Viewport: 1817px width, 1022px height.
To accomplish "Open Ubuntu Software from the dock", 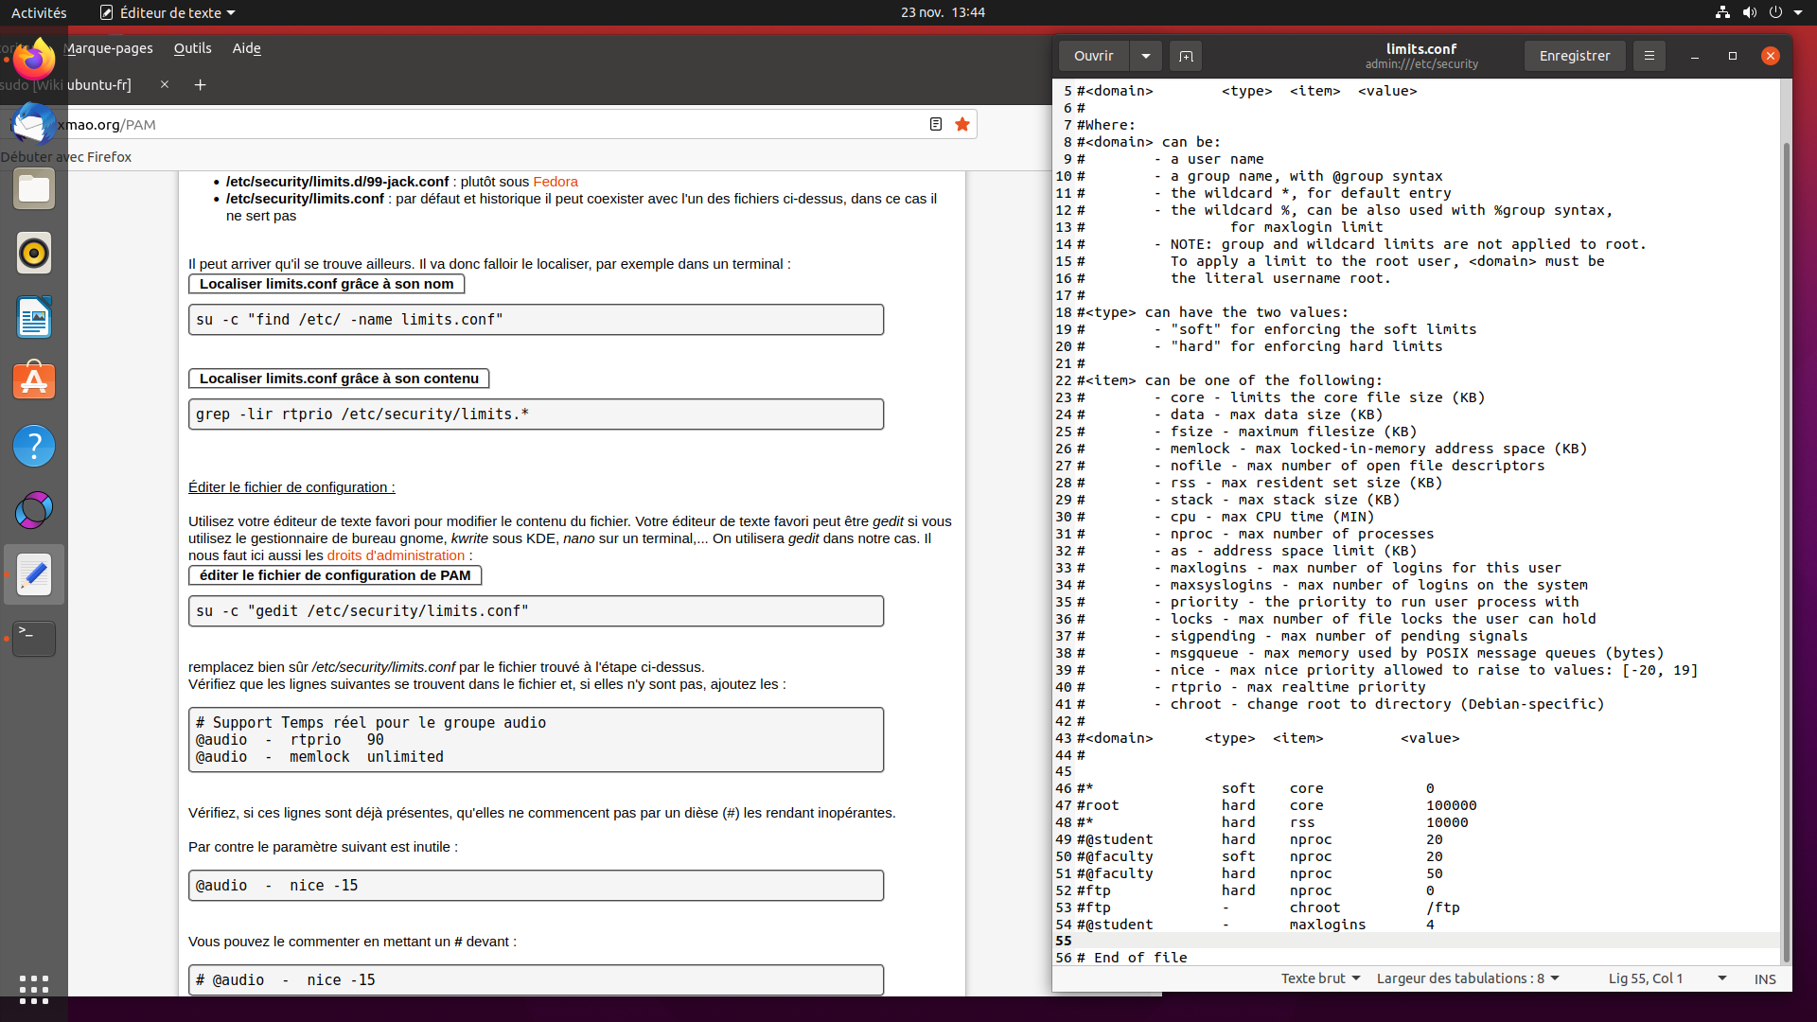I will coord(34,381).
